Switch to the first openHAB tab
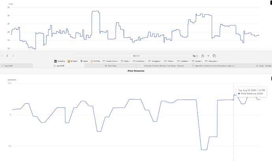Viewport: 272px width, 161px height. click(17, 66)
